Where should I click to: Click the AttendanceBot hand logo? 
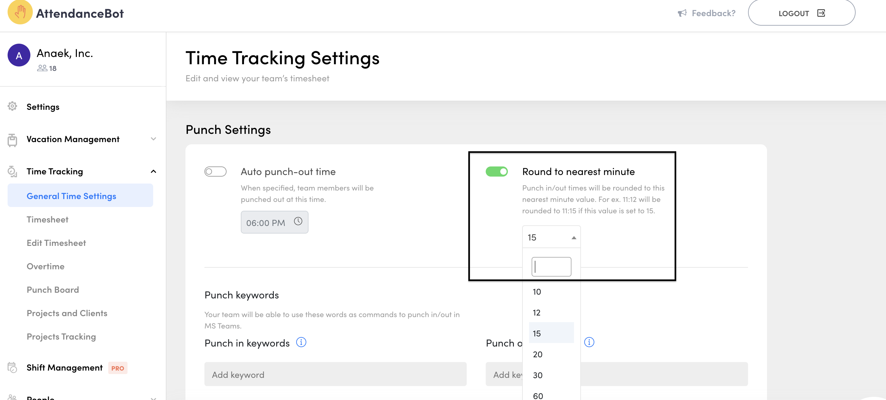tap(20, 12)
